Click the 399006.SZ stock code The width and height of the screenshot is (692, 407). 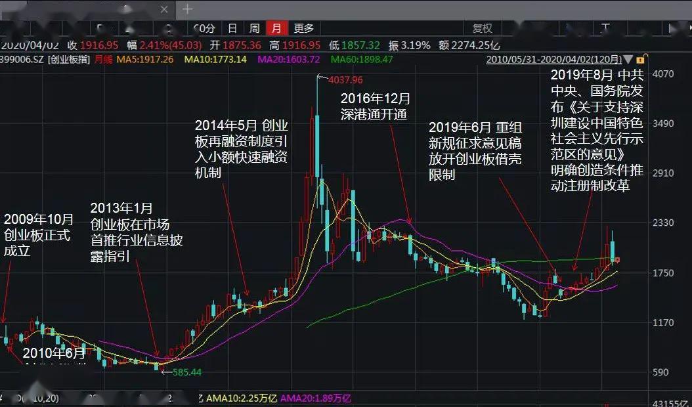[22, 59]
